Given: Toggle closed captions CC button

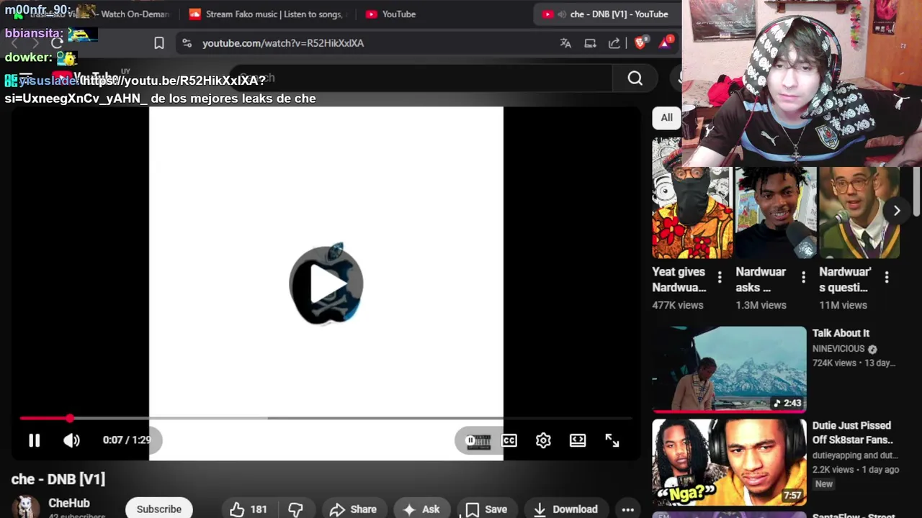Looking at the screenshot, I should (509, 440).
